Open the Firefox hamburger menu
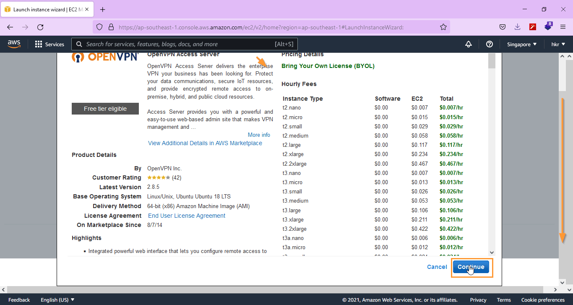 click(563, 27)
